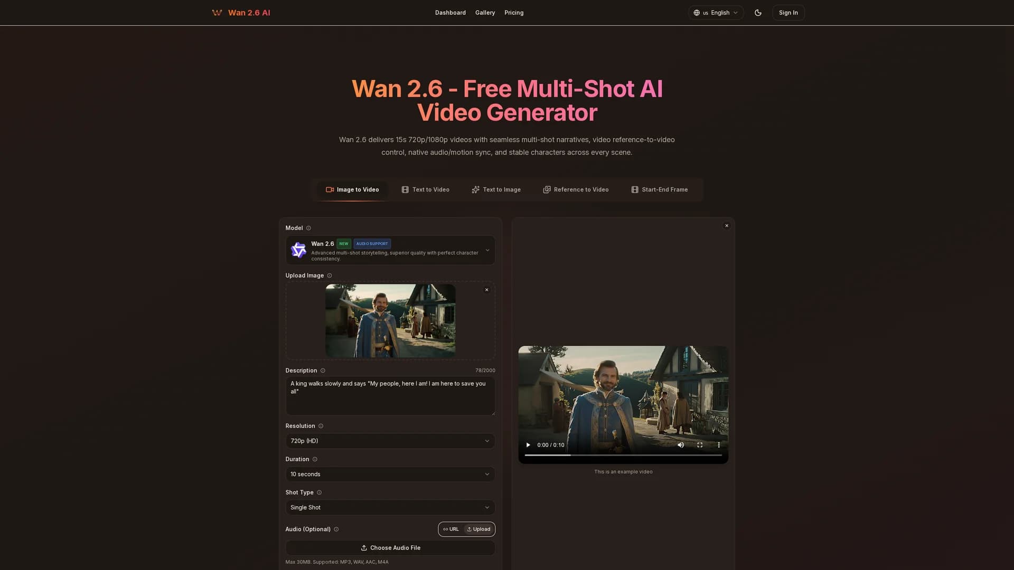This screenshot has height=570, width=1014.
Task: Click the Wan 2.6 AI logo
Action: (241, 13)
